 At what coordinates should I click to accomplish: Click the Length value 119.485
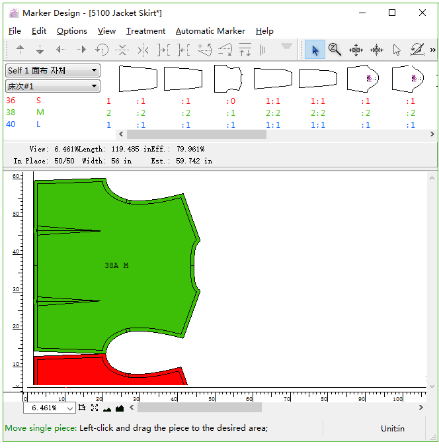tap(125, 149)
